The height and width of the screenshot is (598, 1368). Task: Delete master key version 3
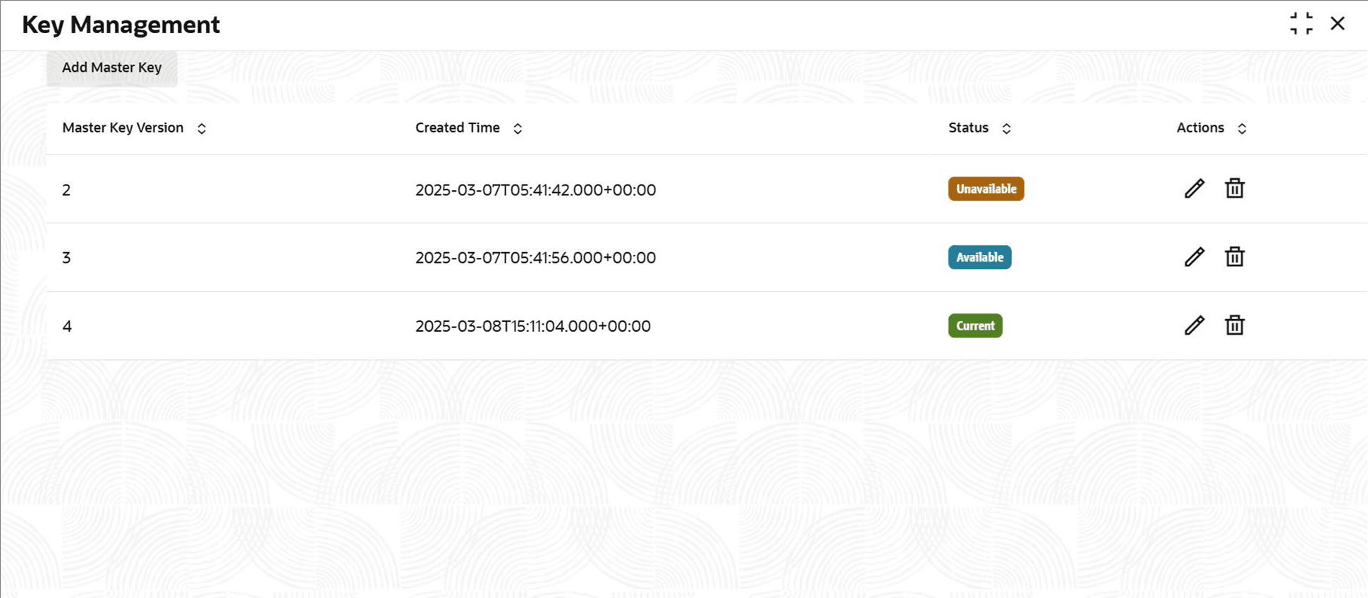(x=1234, y=257)
